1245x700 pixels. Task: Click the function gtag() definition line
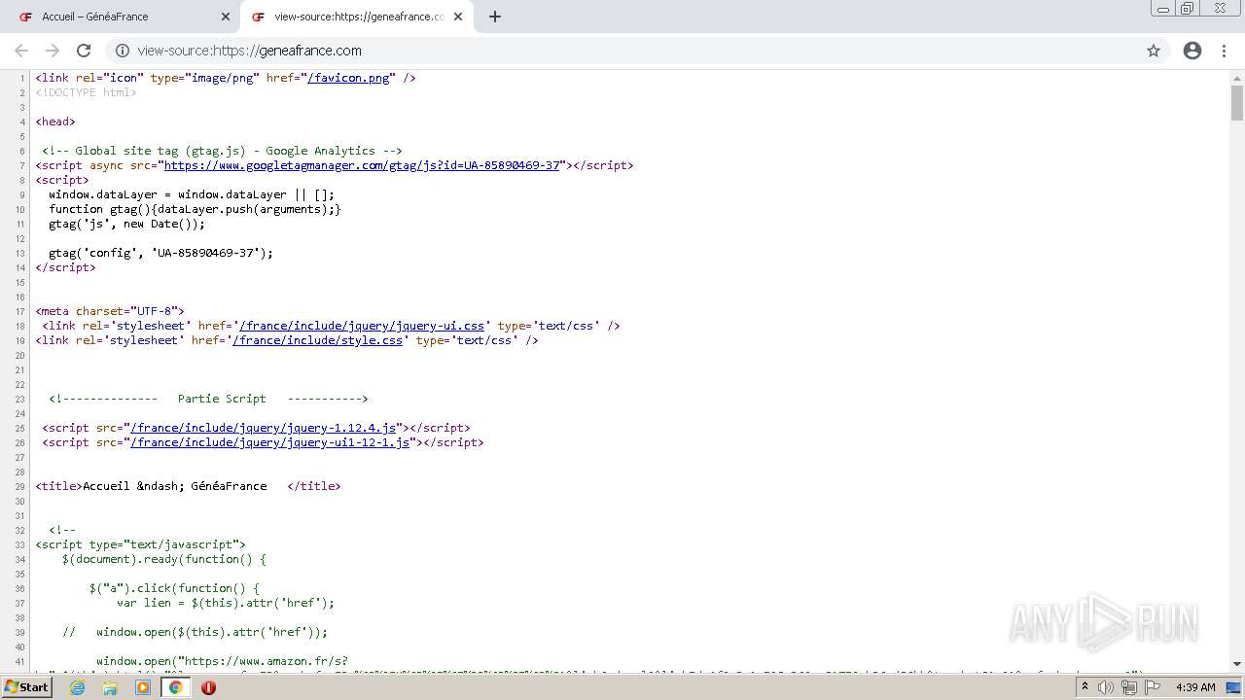(195, 209)
